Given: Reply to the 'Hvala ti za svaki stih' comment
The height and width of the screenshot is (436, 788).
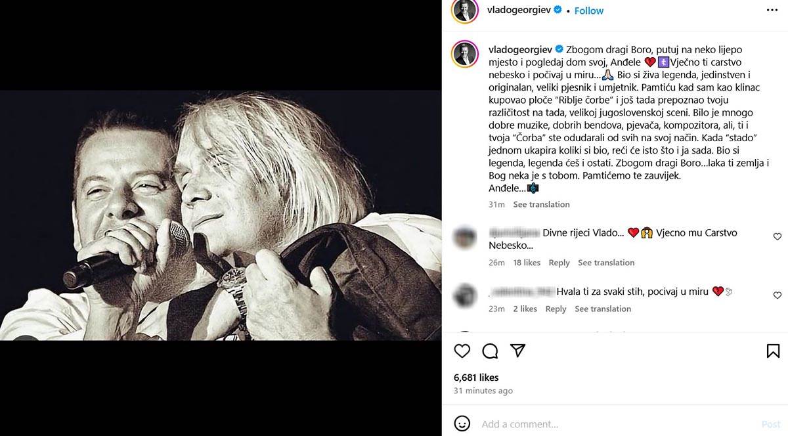Looking at the screenshot, I should coord(556,309).
